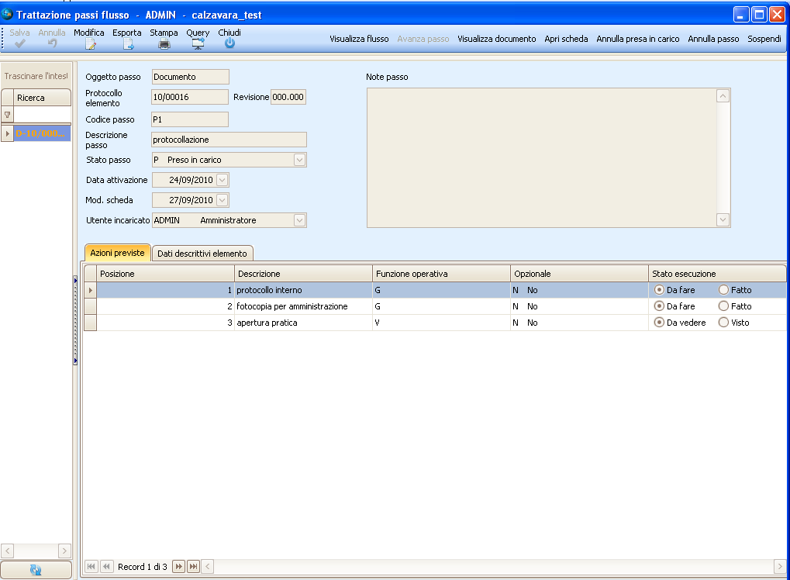Image resolution: width=790 pixels, height=580 pixels.
Task: Click the Esporta export icon
Action: click(x=127, y=44)
